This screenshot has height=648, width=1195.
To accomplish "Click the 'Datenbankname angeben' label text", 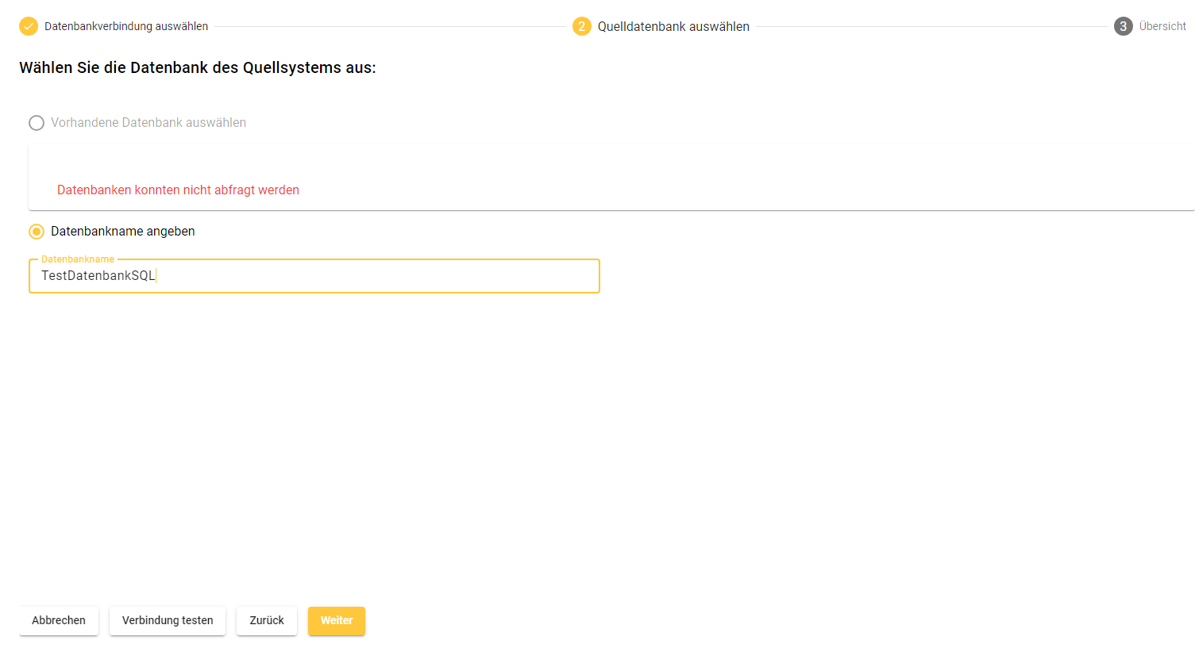I will point(123,232).
